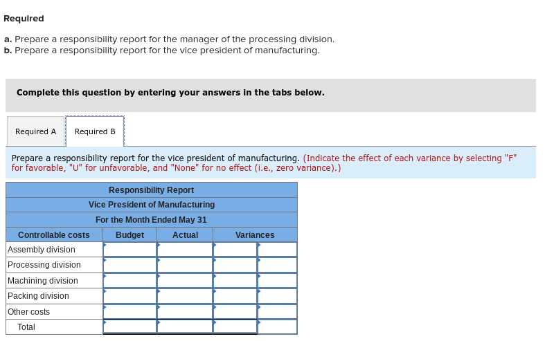Click Processing division Actual cell
This screenshot has width=554, height=341.
click(x=185, y=265)
